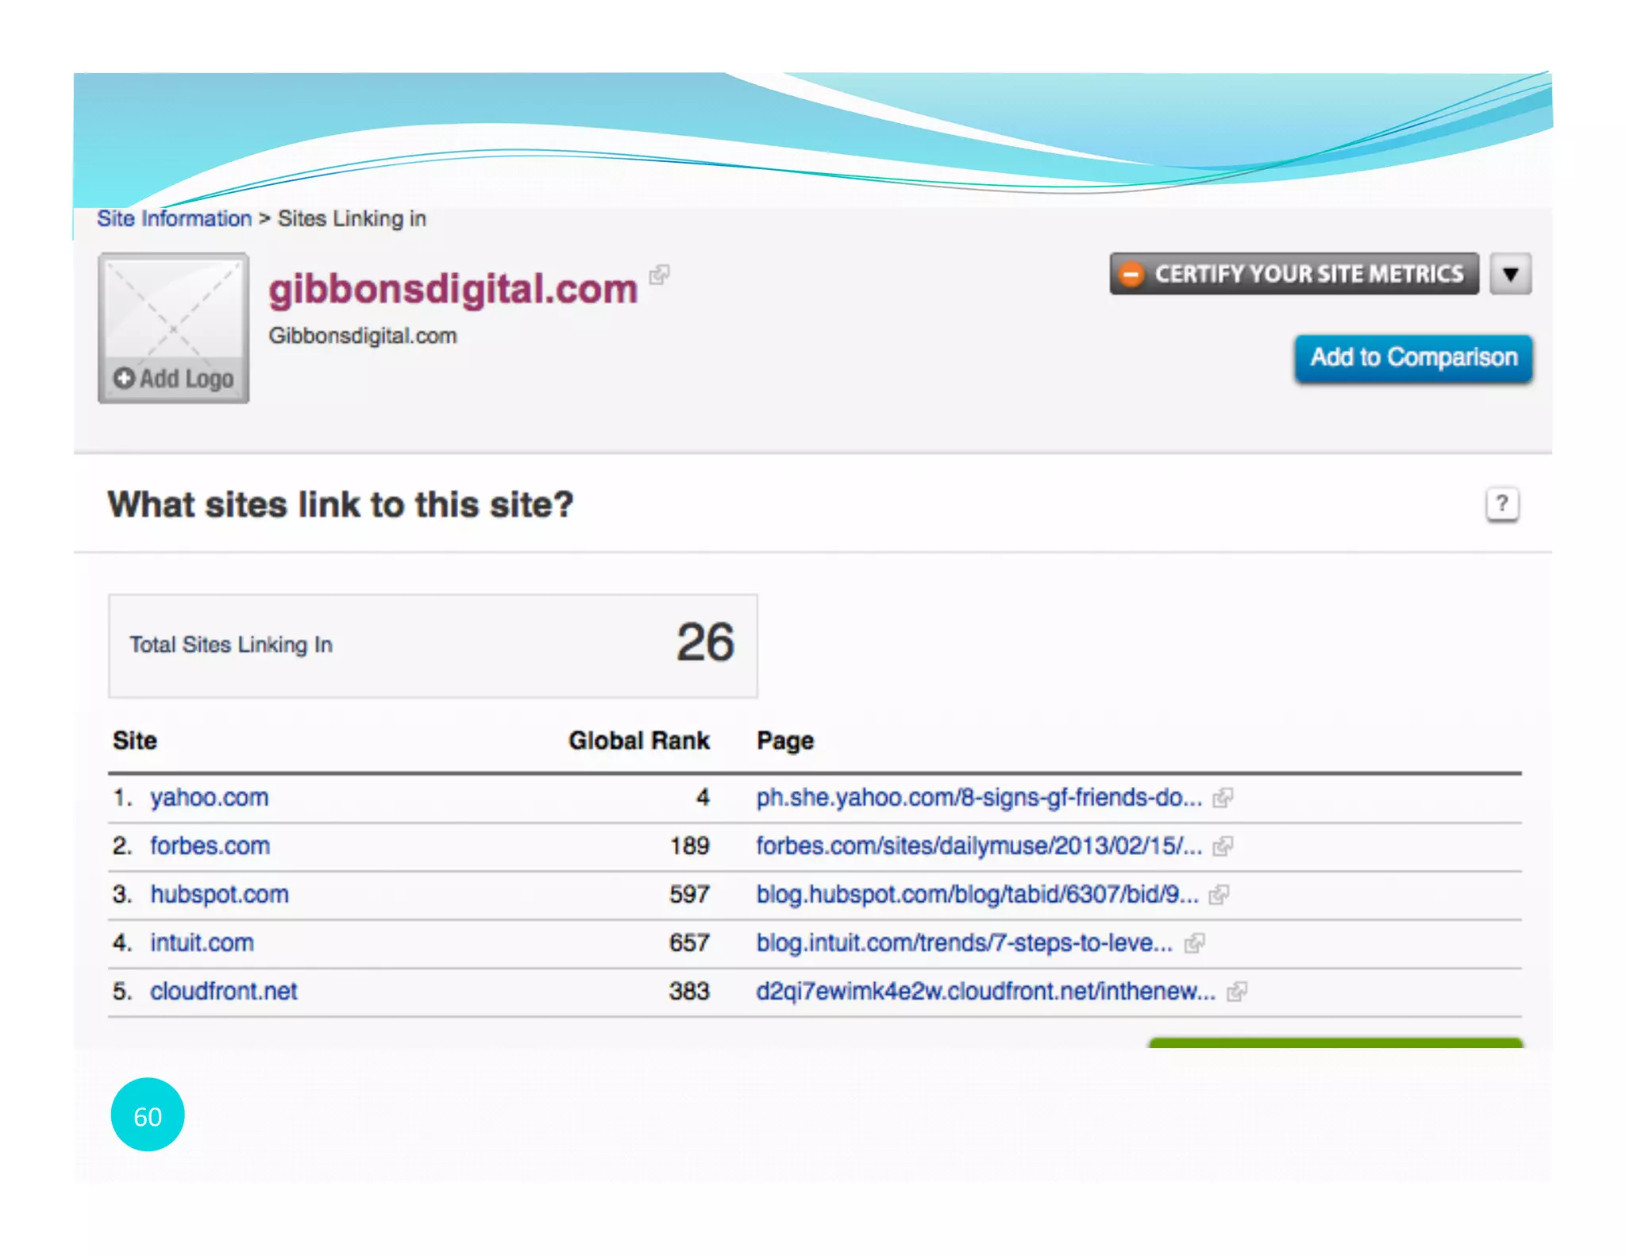Click the Add Logo placeholder image
The width and height of the screenshot is (1626, 1256).
pyautogui.click(x=174, y=328)
